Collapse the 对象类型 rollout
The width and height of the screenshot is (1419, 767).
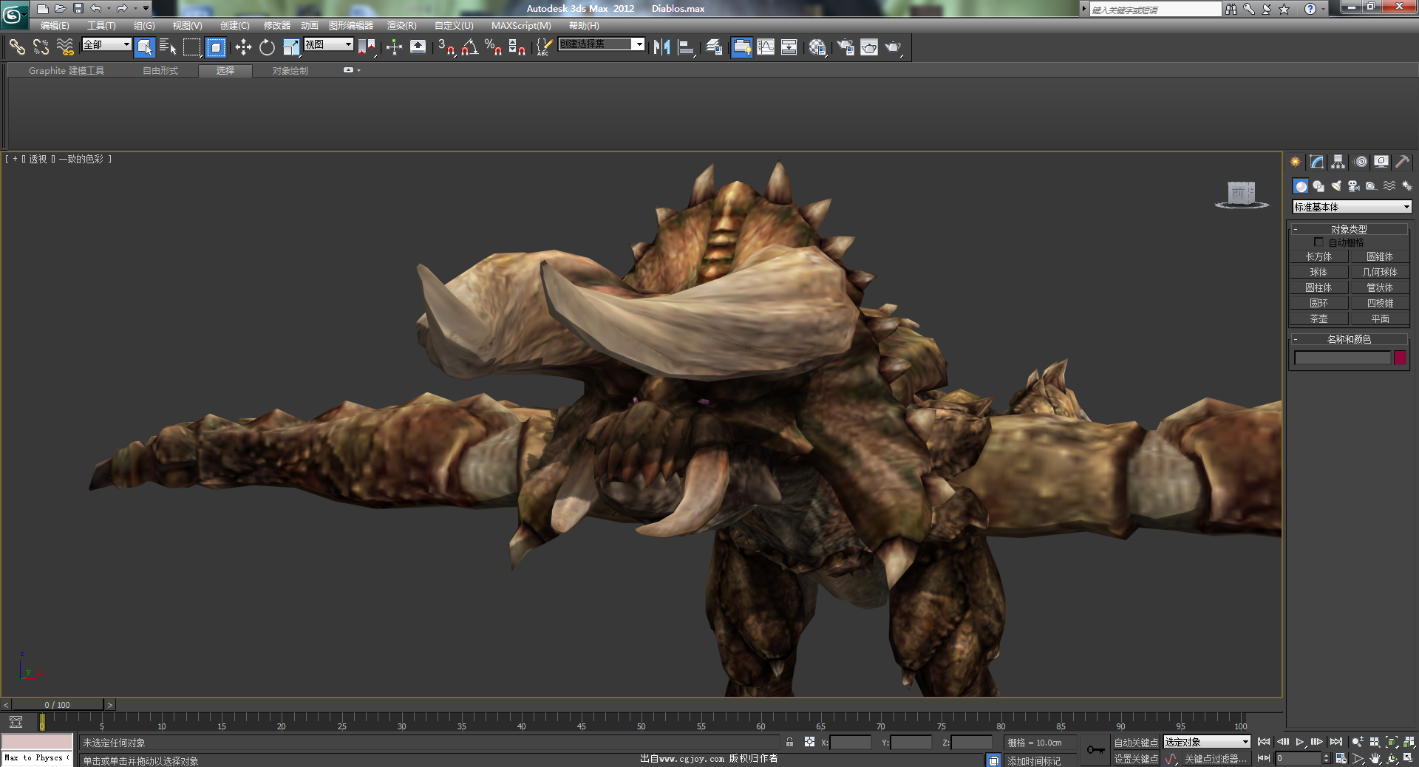[x=1349, y=229]
